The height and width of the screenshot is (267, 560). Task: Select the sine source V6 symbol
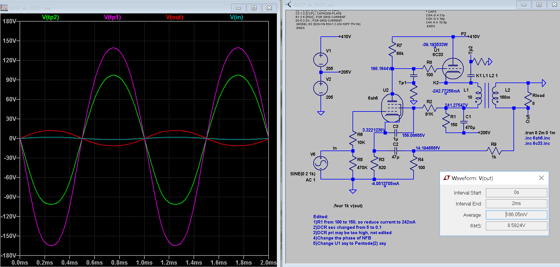[321, 163]
